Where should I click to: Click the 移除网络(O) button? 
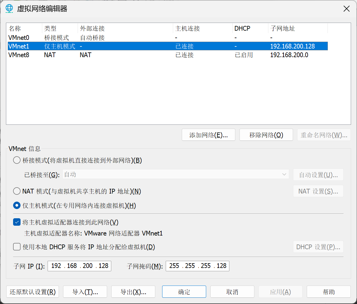(266, 135)
